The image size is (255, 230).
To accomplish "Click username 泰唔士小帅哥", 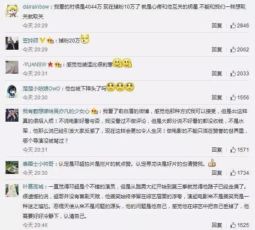I will click(38, 164).
